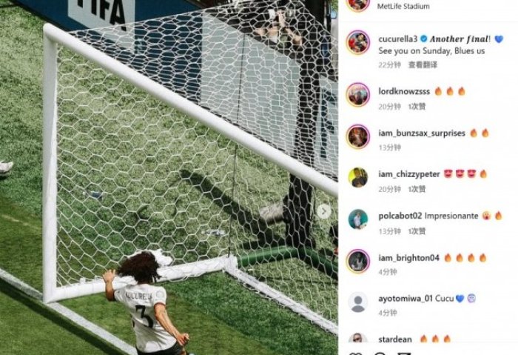Screen dimensions: 518x355
Task: Open the polcabot02 username link
Action: (400, 216)
